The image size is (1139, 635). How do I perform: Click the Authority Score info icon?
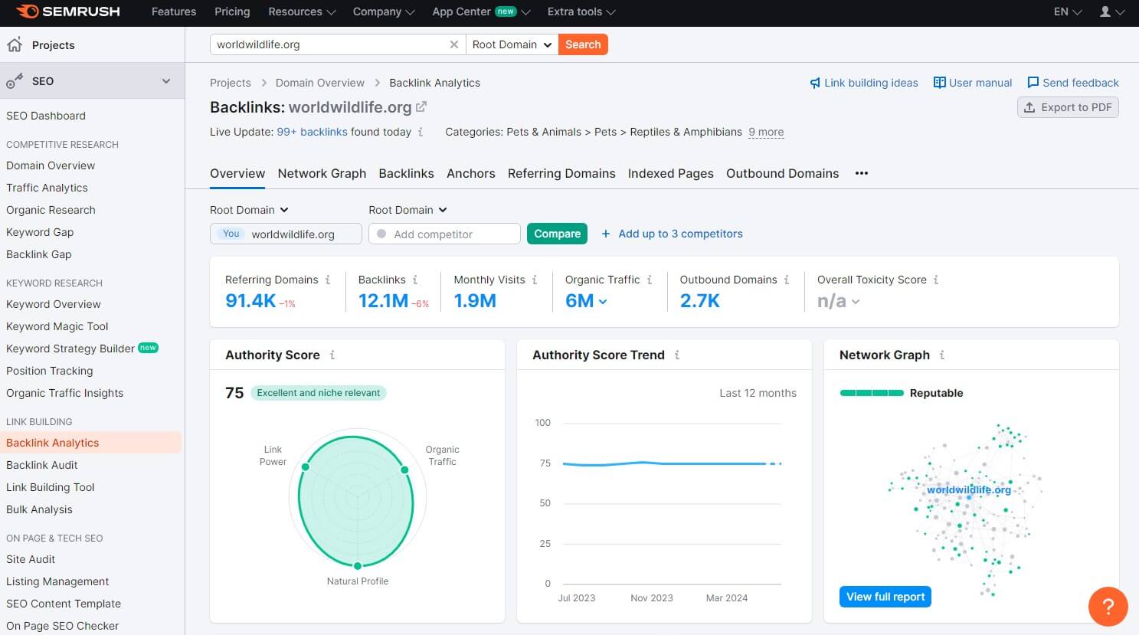pyautogui.click(x=332, y=355)
